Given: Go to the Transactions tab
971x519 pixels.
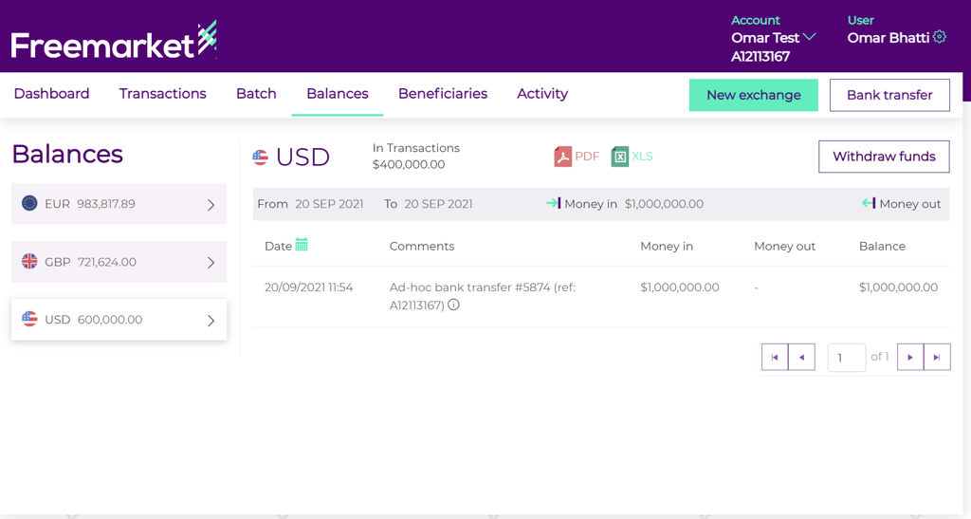Looking at the screenshot, I should click(163, 94).
